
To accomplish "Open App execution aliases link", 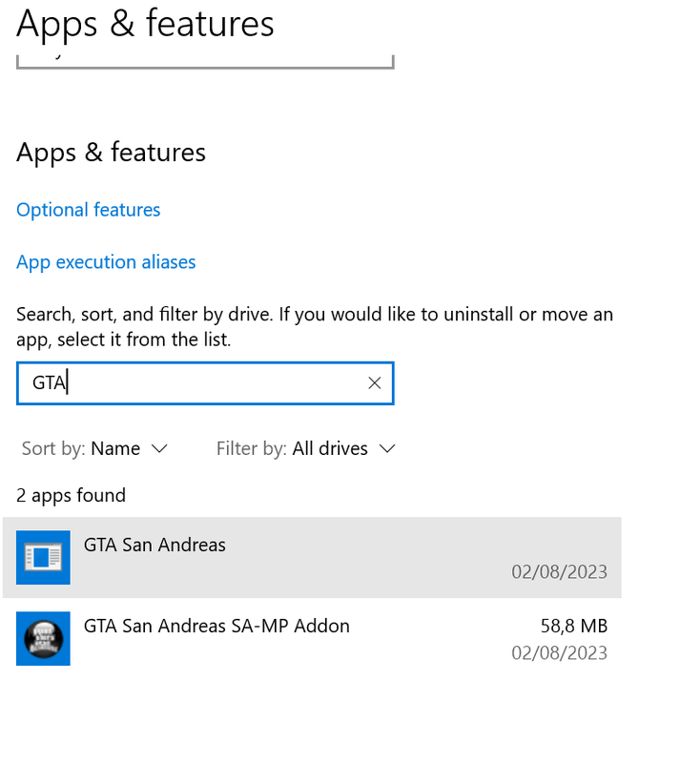I will click(106, 262).
